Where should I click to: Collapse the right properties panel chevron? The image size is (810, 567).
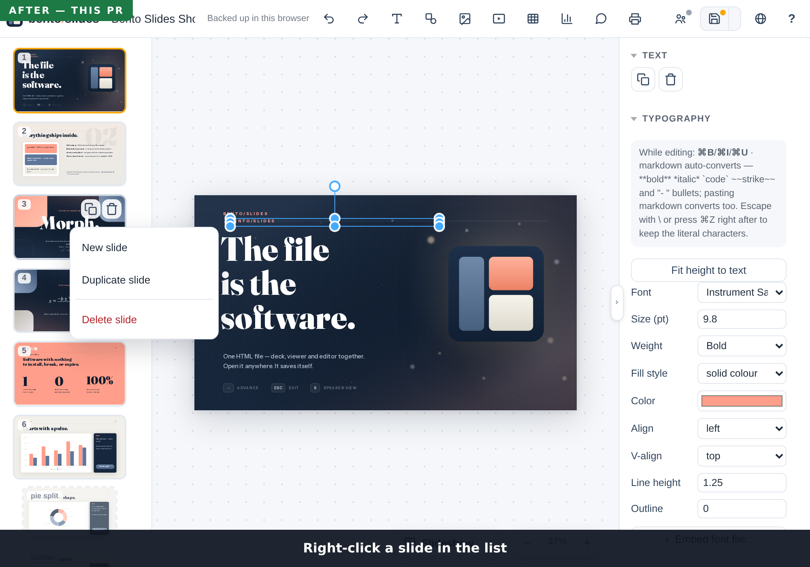[617, 302]
